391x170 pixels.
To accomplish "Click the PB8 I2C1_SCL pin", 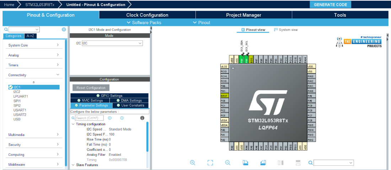I will [x=246, y=59].
